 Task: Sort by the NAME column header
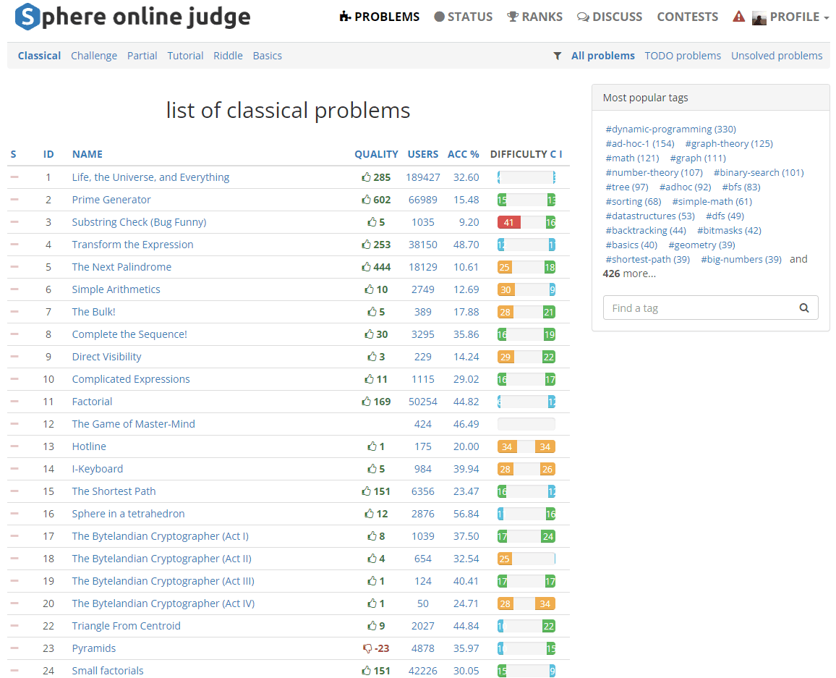point(88,154)
